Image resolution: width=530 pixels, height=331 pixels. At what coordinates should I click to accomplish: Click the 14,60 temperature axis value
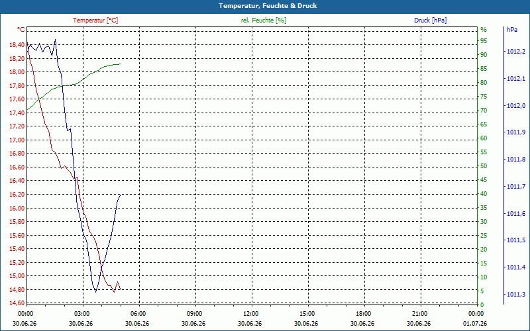[x=17, y=303]
